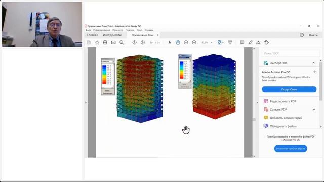Image resolution: width=324 pixels, height=182 pixels.
Task: Click document scrollbar up arrow
Action: click(x=254, y=49)
